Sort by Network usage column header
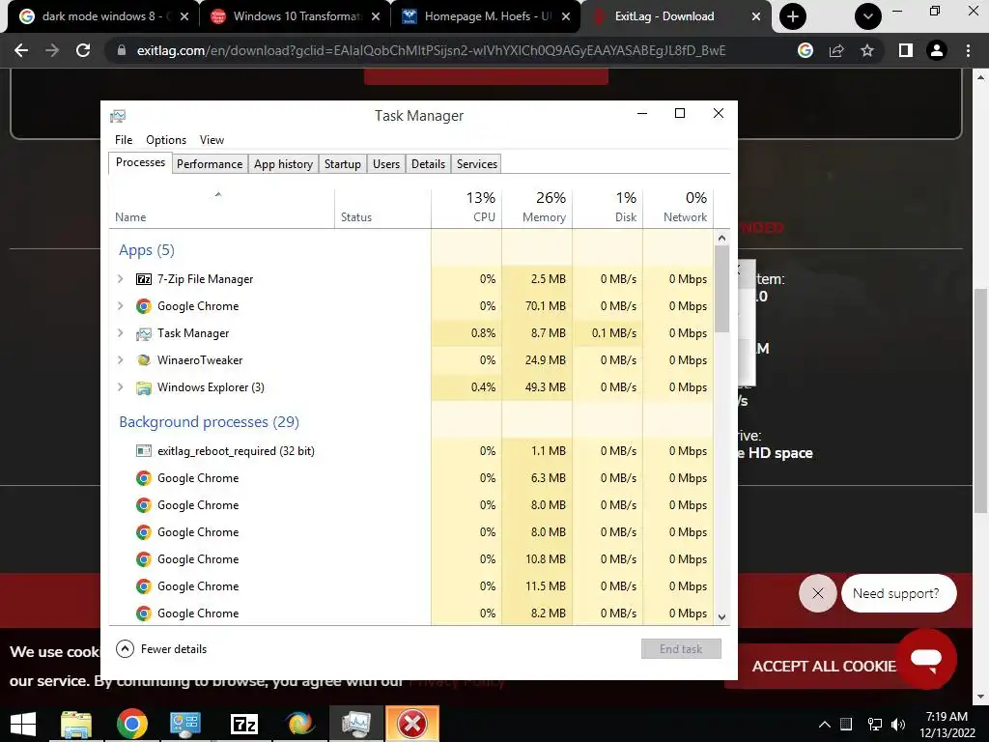 pyautogui.click(x=678, y=209)
